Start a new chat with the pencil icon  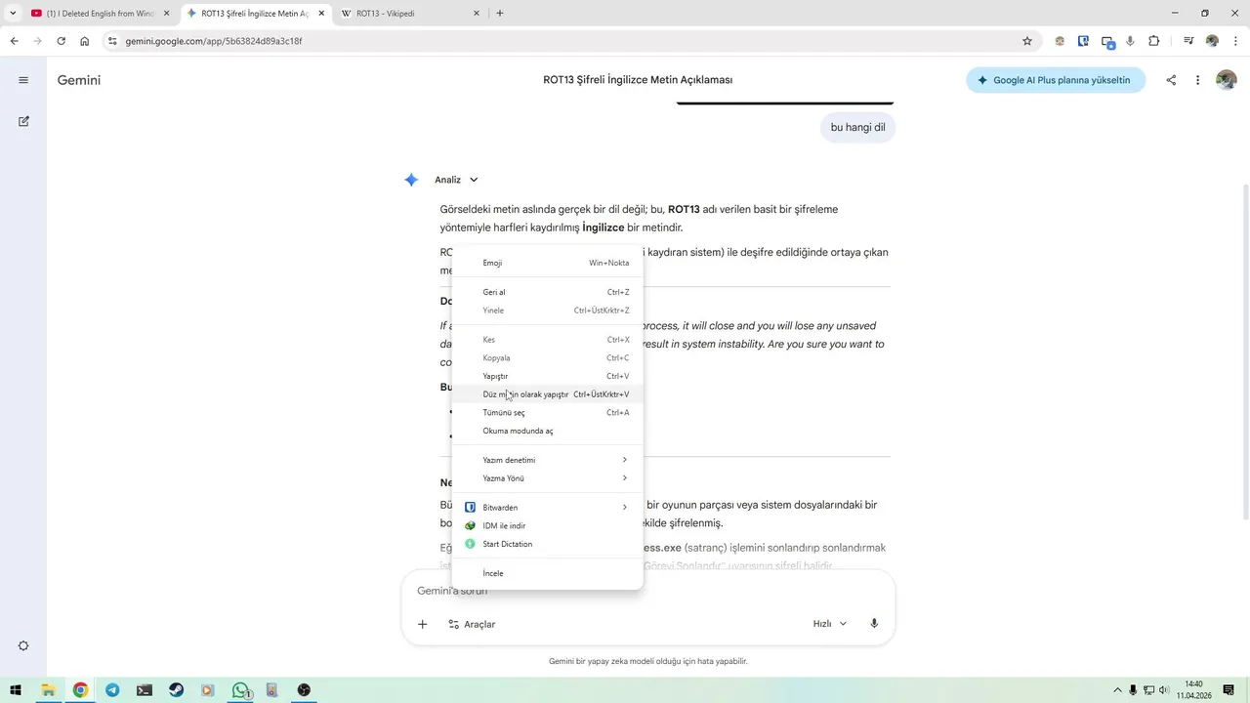[x=23, y=121]
